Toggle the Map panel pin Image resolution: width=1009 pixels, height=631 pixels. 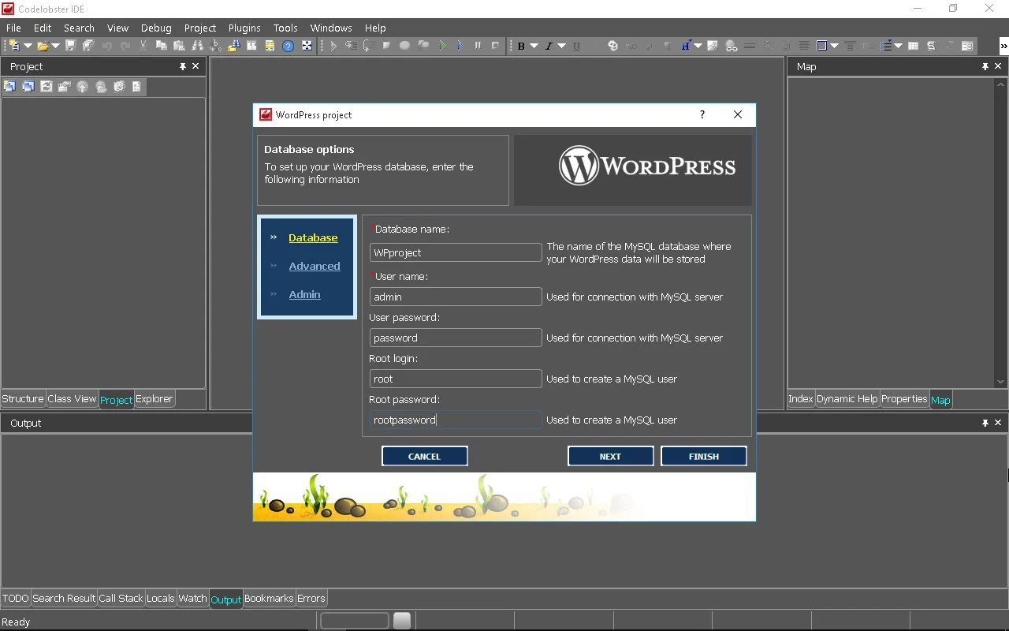[985, 67]
